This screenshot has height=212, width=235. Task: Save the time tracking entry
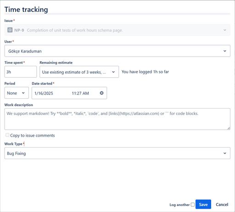click(x=203, y=204)
